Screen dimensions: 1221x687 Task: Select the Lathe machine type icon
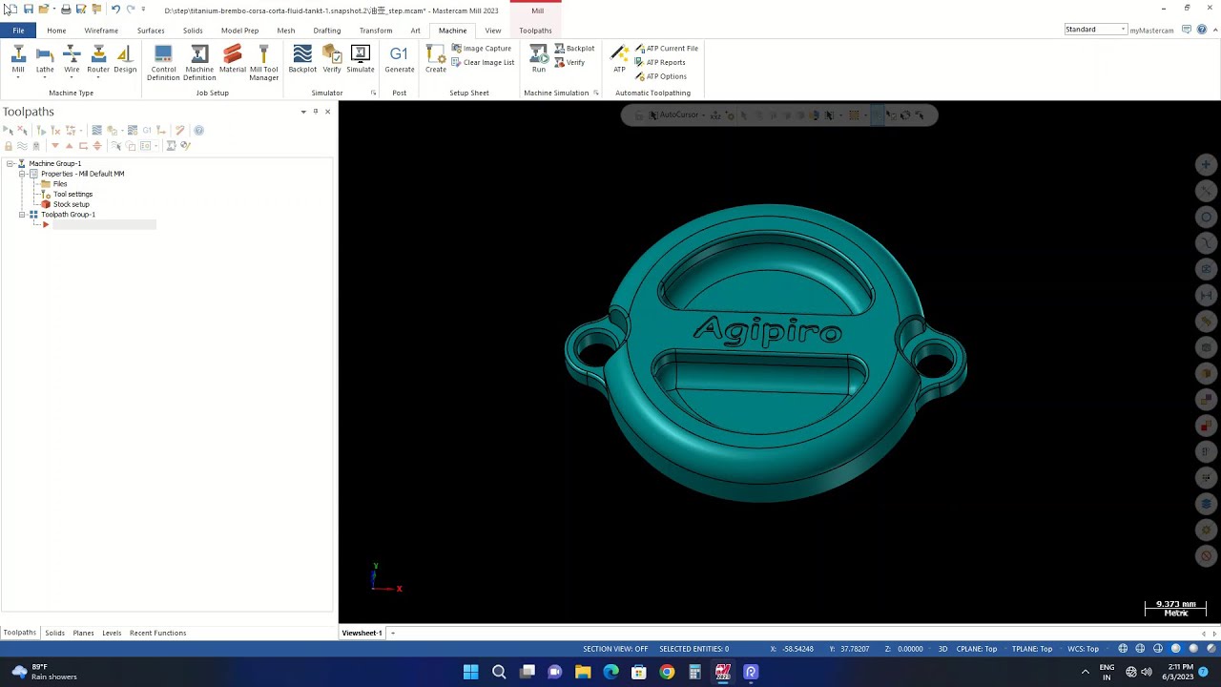(x=45, y=60)
